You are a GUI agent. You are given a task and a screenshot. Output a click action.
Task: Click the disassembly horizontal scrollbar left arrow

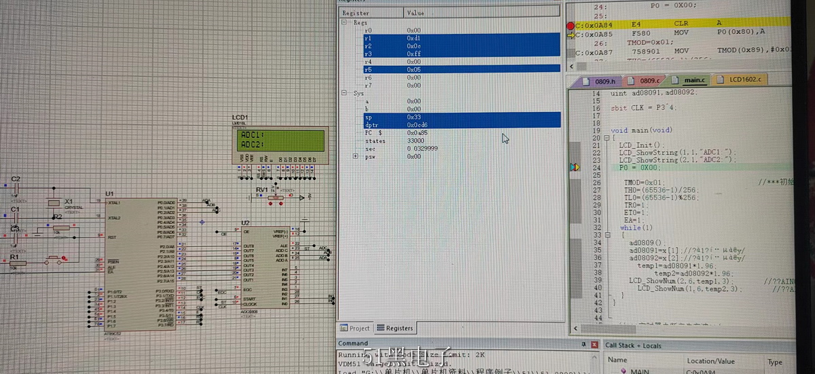[x=572, y=66]
